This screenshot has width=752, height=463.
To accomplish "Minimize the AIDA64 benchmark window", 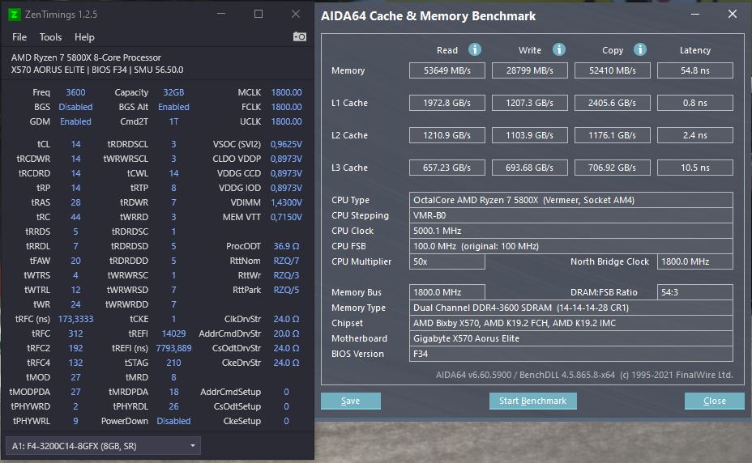I will tap(695, 15).
